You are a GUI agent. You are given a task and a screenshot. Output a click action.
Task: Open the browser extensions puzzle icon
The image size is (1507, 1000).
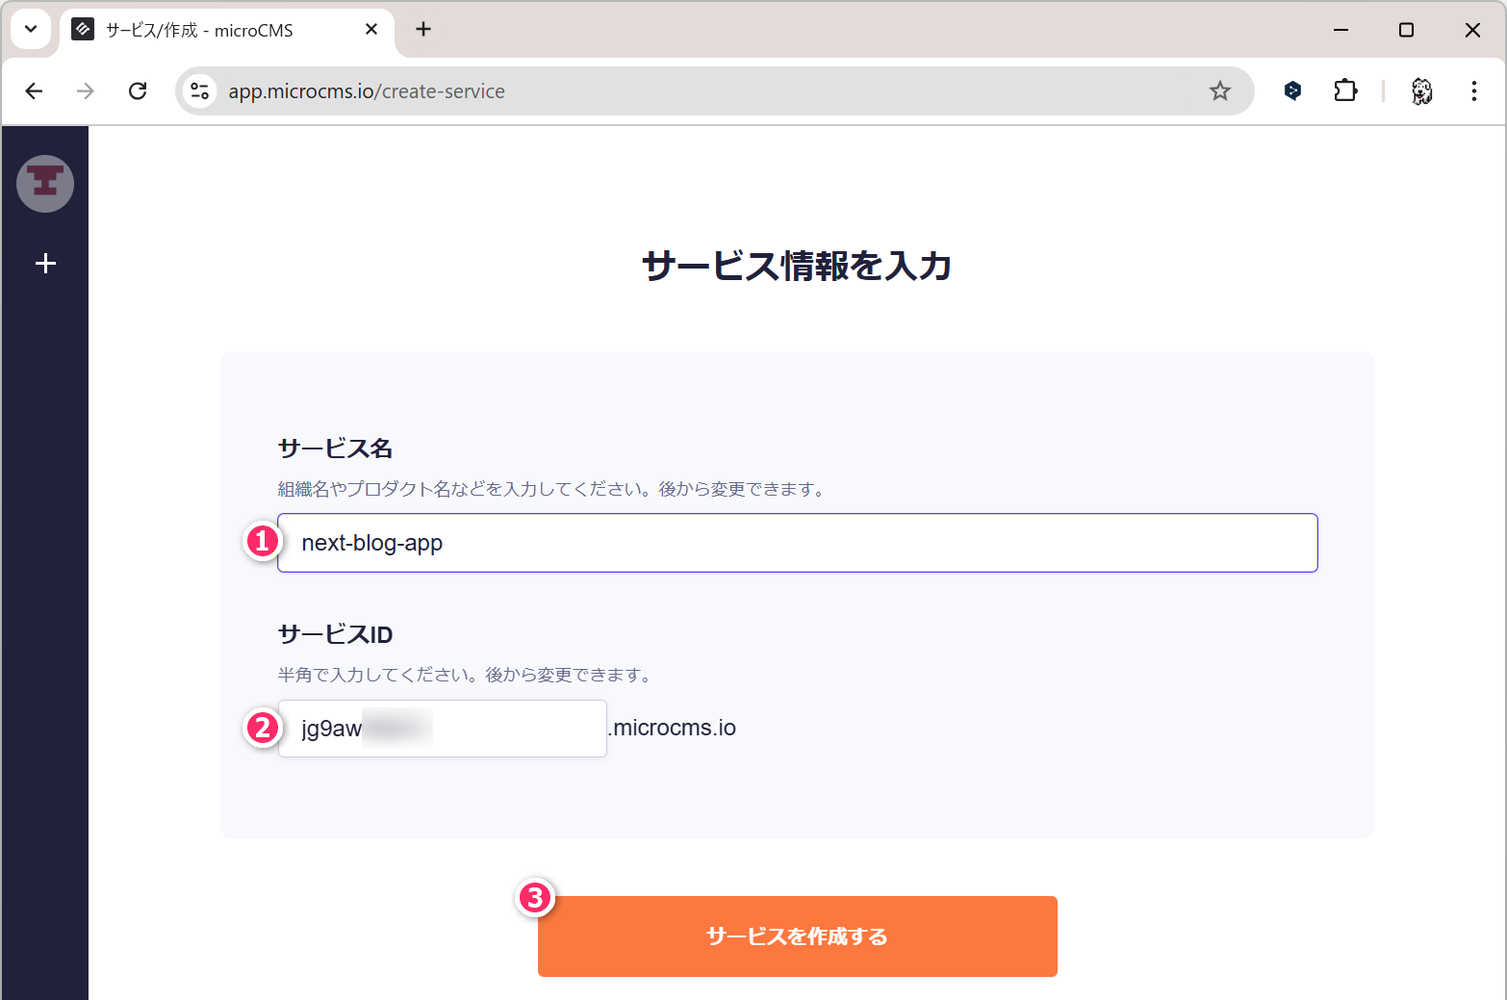[1344, 91]
